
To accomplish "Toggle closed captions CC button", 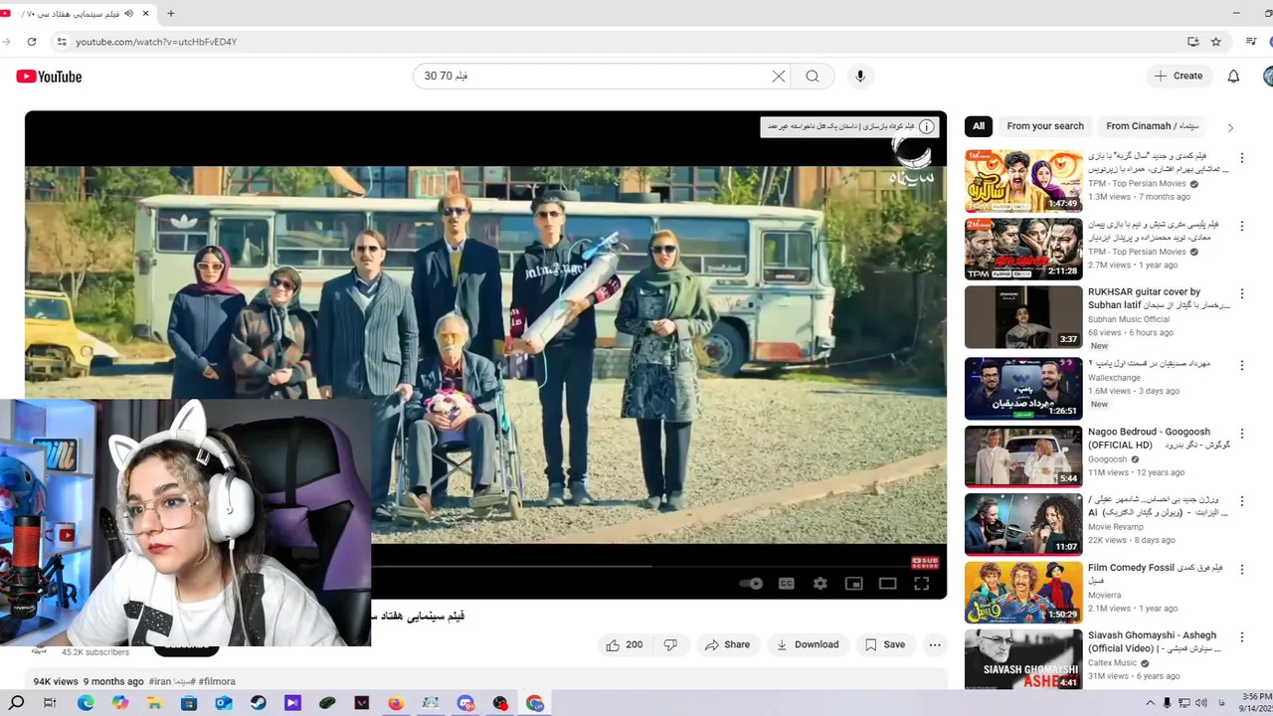I will pos(786,584).
